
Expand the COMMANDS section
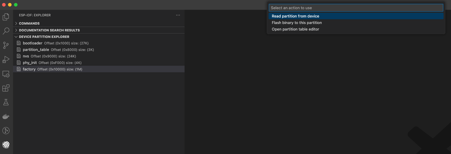99,23
